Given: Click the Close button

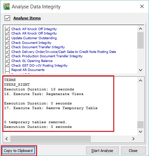Looking at the screenshot, I should point(133,151).
